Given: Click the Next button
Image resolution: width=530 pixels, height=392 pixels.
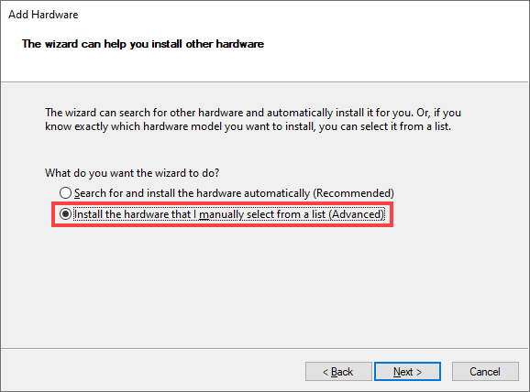Looking at the screenshot, I should tap(407, 372).
